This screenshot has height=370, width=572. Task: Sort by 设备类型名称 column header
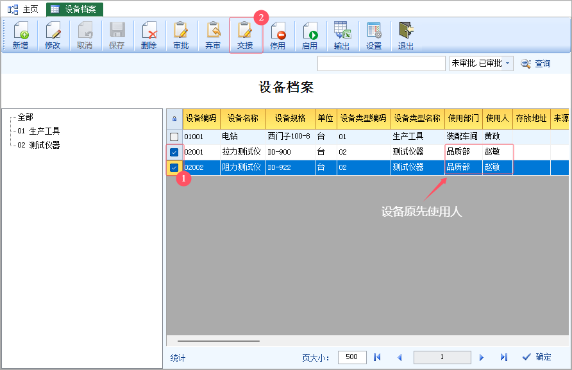(417, 119)
